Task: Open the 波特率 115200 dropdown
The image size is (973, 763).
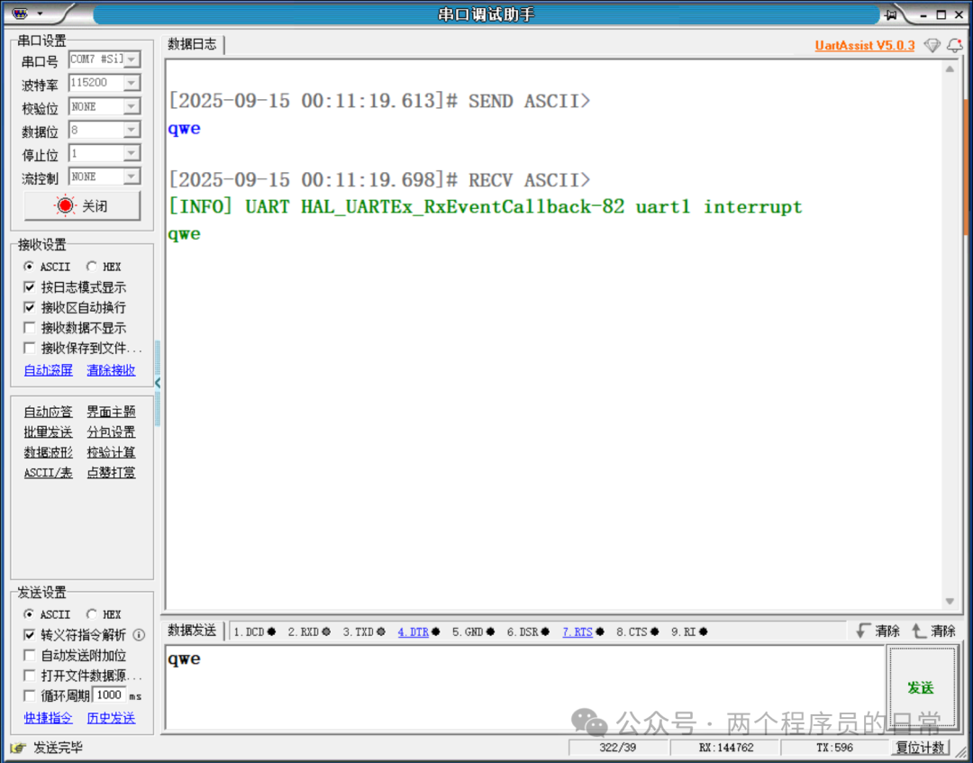Action: pyautogui.click(x=132, y=83)
